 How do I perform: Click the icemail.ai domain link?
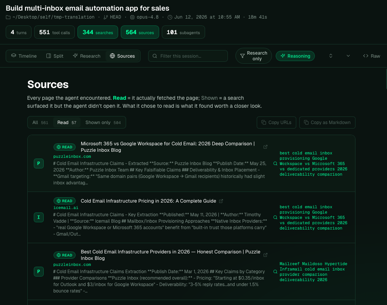[x=66, y=208]
